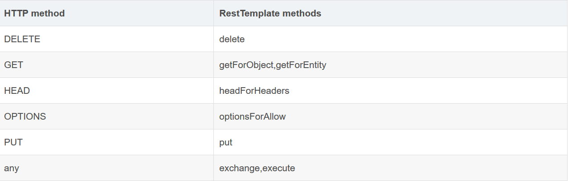
Task: Click the word RestTemplate in the header
Action: click(x=246, y=13)
